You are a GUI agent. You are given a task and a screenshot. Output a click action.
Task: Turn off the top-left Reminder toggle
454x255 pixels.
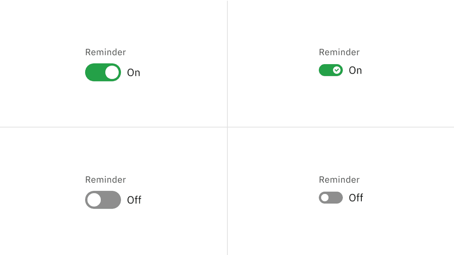pyautogui.click(x=103, y=72)
